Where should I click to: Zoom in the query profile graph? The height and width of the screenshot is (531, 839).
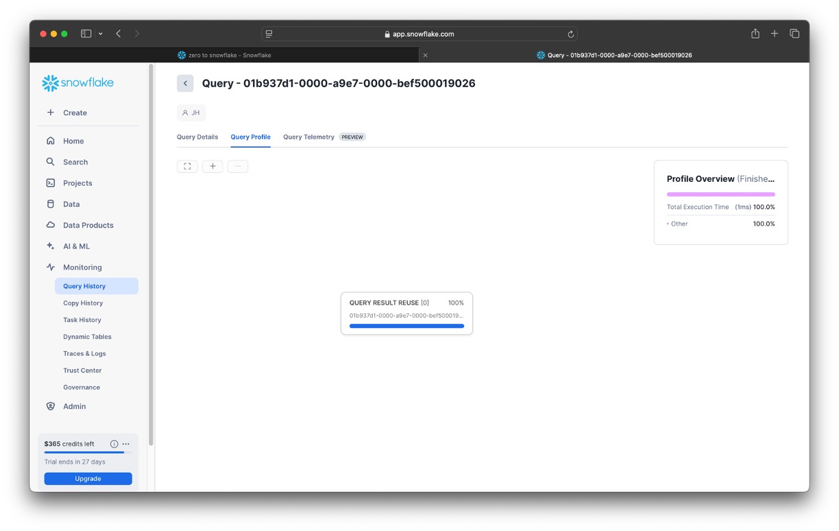(x=212, y=166)
